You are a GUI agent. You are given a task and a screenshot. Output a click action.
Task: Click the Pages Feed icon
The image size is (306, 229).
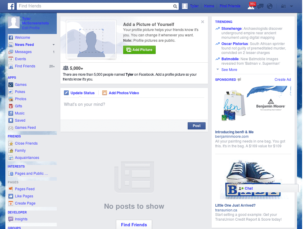[x=11, y=189]
